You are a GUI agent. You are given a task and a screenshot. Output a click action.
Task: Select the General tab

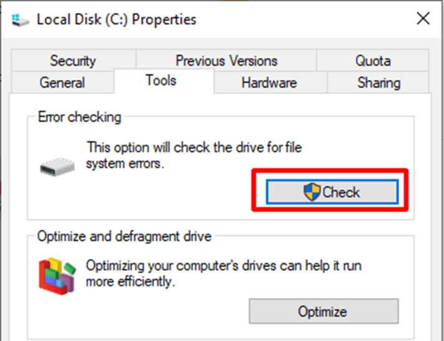point(62,83)
